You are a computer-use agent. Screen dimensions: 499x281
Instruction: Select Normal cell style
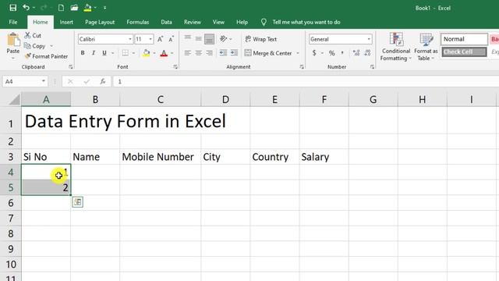coord(464,39)
